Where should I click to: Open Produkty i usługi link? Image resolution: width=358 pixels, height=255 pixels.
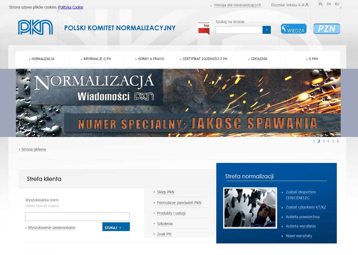pyautogui.click(x=171, y=213)
